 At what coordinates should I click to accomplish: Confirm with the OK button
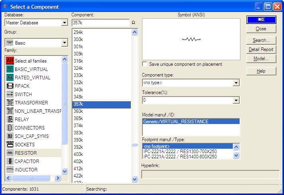coord(261,20)
